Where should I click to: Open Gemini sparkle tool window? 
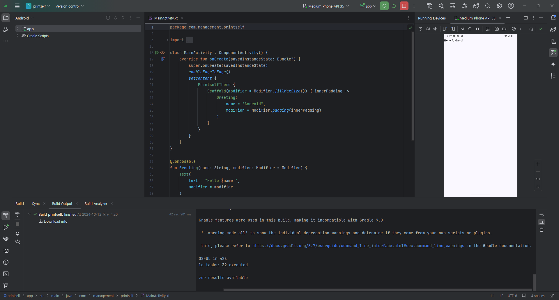(553, 64)
